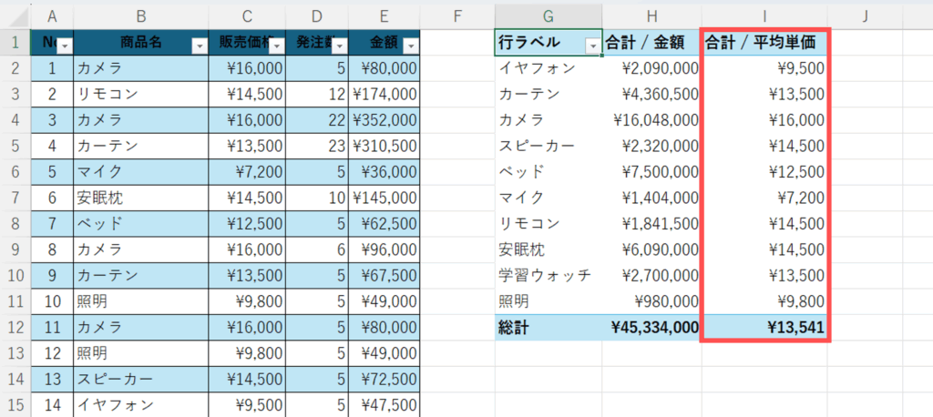Click the select-all corner of the sheet
933x417 pixels.
(x=15, y=15)
